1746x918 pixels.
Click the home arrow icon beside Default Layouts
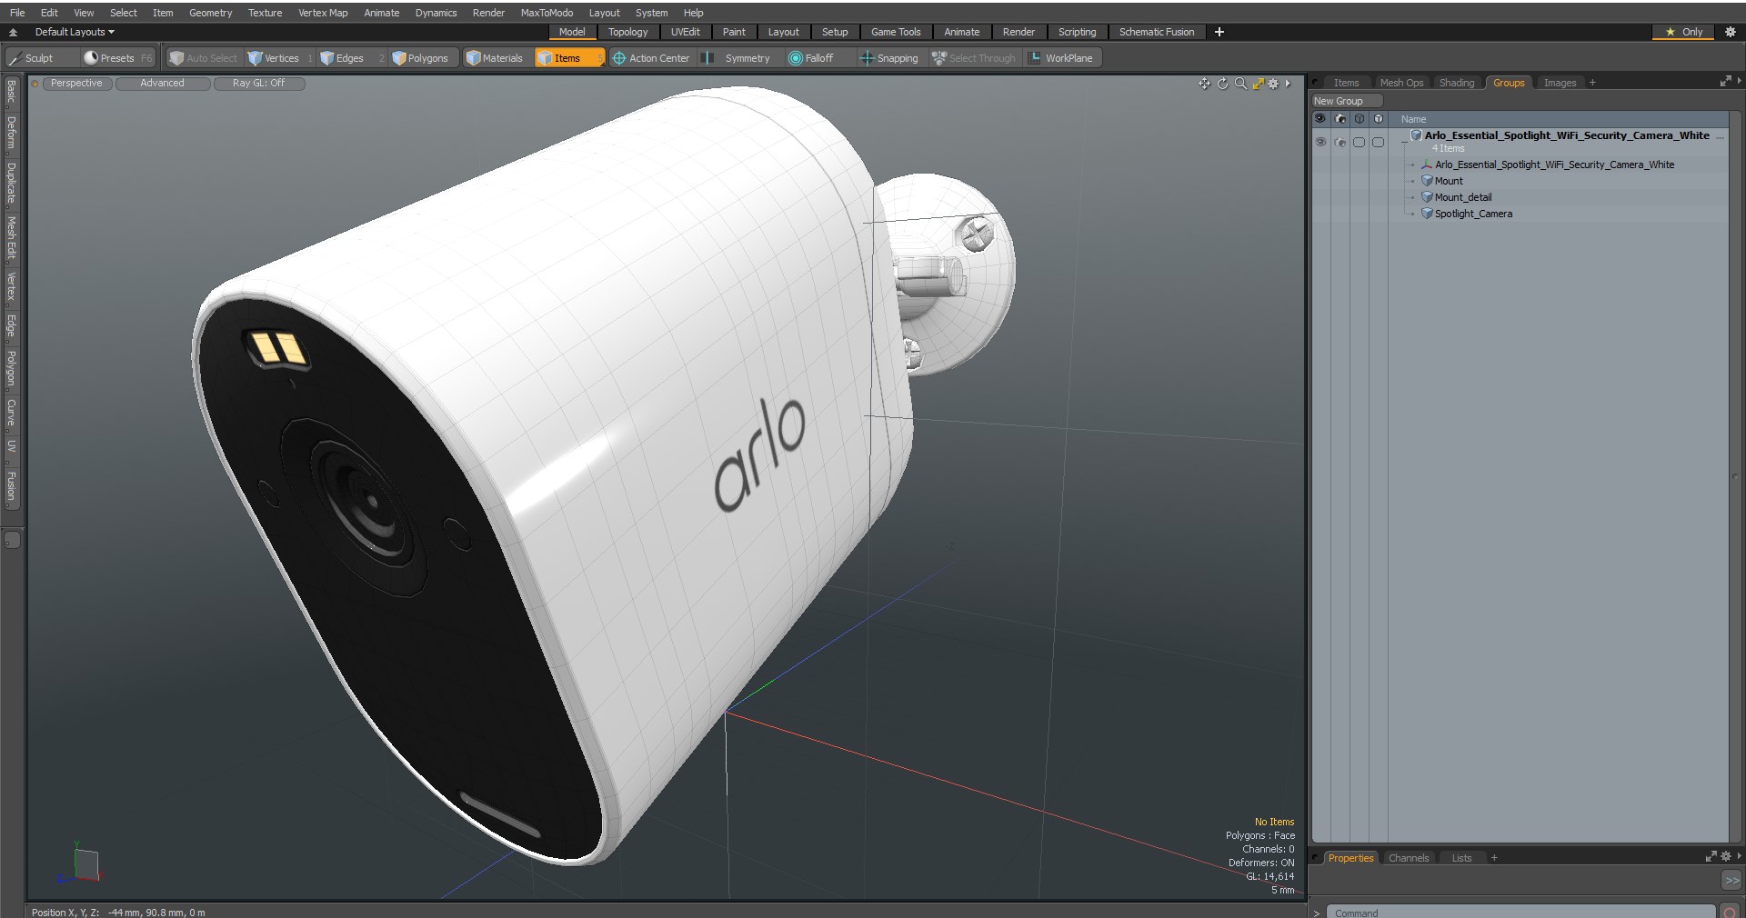(x=13, y=32)
